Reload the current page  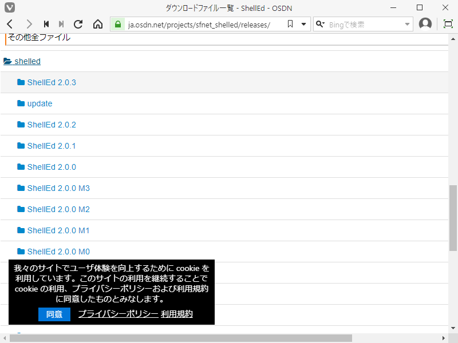click(x=78, y=24)
